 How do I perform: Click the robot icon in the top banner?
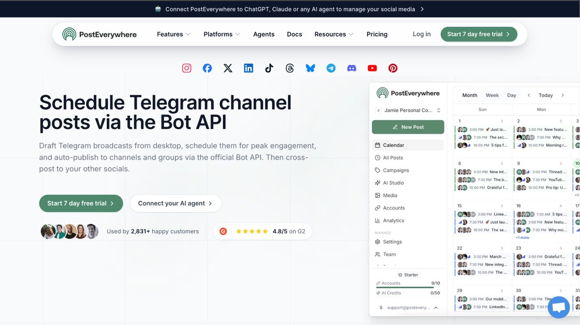pos(158,9)
